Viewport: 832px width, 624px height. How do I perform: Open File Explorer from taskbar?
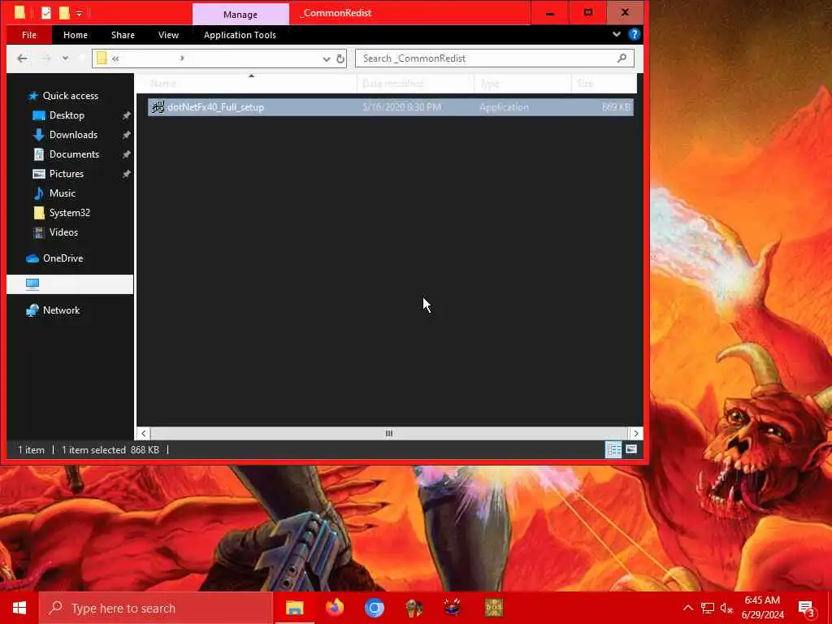tap(294, 608)
